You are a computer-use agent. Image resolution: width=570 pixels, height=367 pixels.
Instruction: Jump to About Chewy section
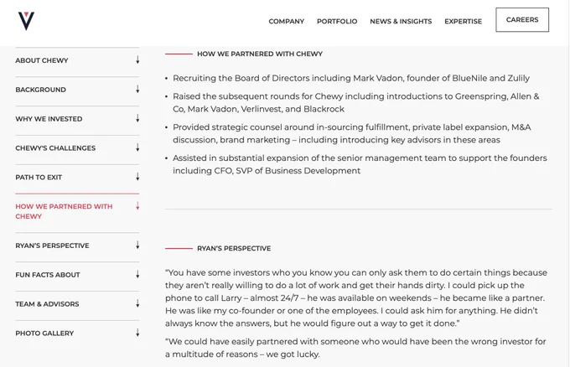pyautogui.click(x=42, y=60)
